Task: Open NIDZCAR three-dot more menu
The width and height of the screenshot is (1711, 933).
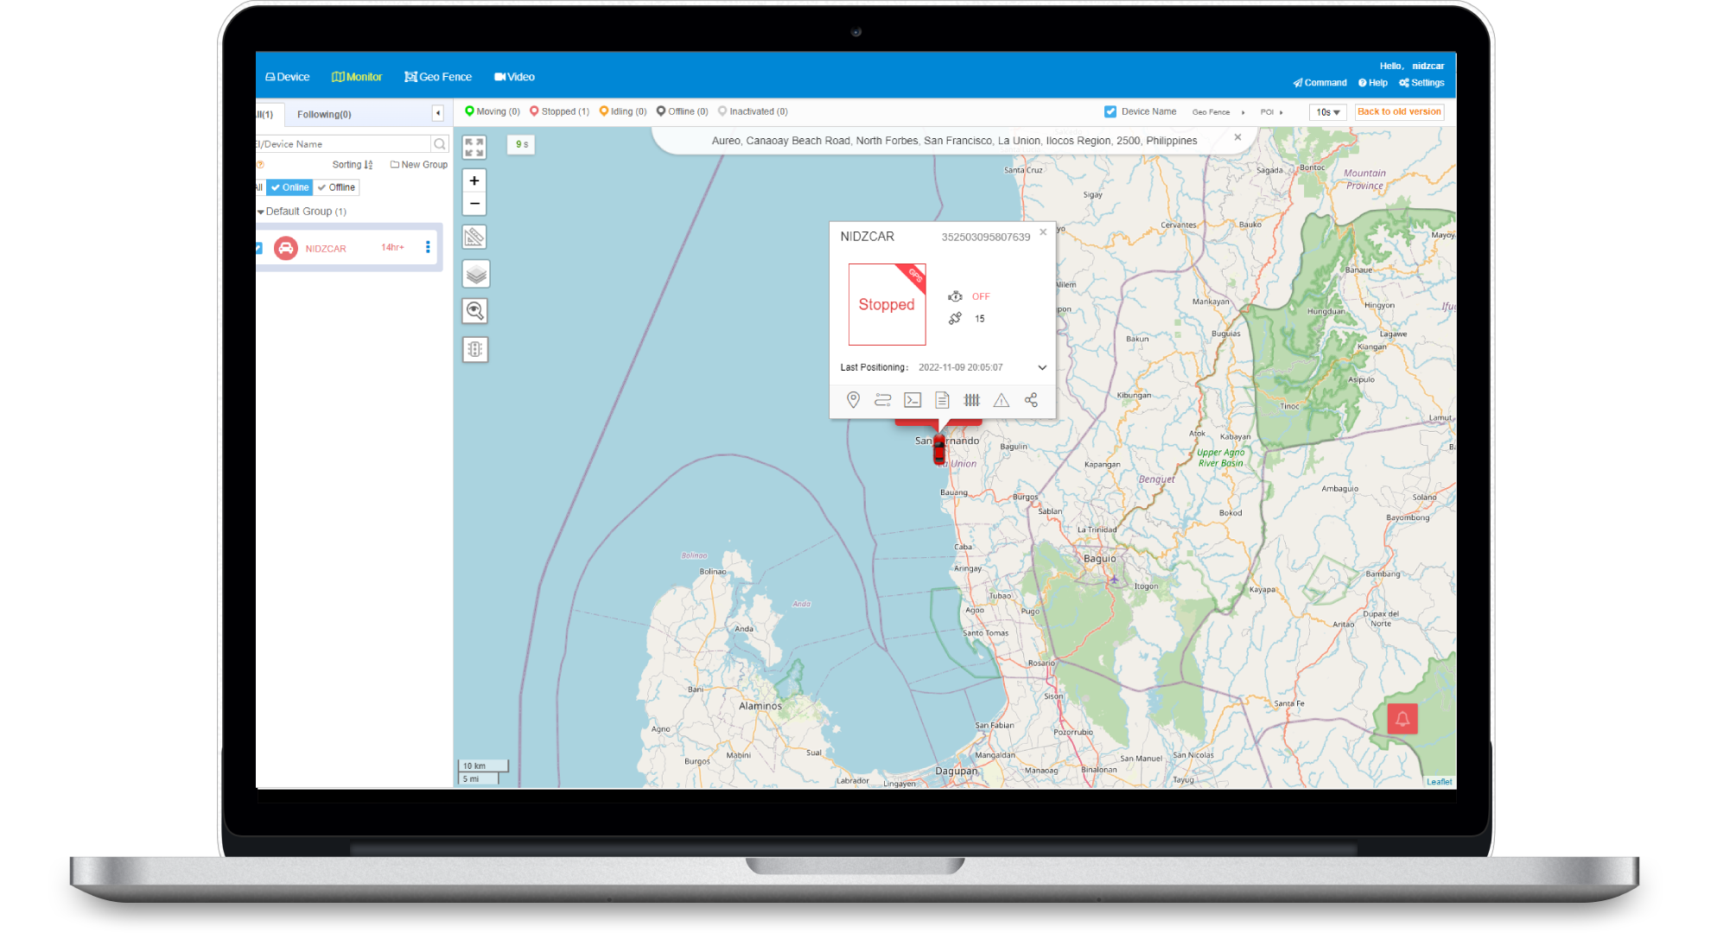Action: coord(428,247)
